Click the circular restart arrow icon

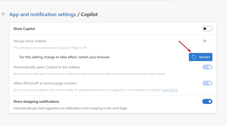click(x=194, y=57)
